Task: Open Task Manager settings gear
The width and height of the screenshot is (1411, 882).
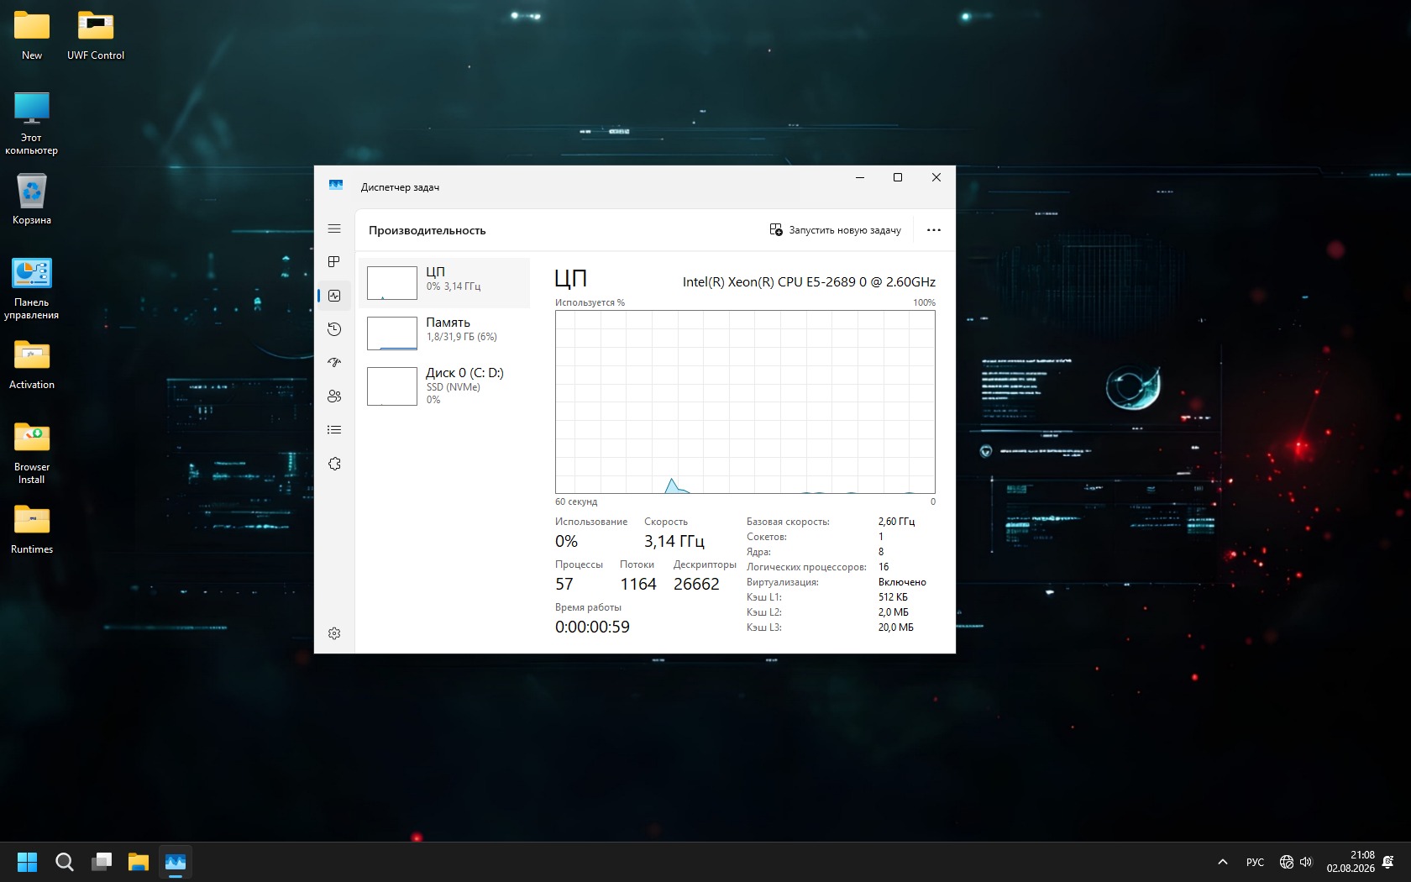Action: (x=334, y=633)
